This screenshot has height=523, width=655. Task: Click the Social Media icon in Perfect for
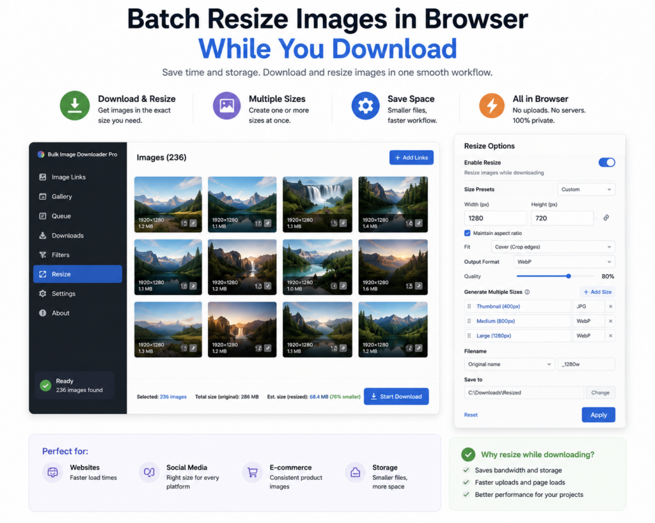(x=149, y=473)
